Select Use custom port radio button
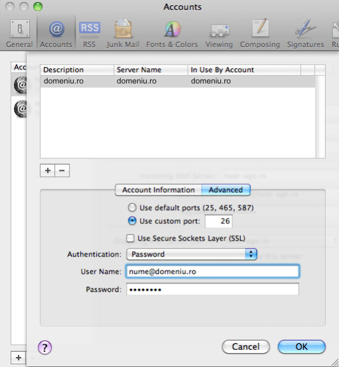This screenshot has height=367, width=339. 132,221
